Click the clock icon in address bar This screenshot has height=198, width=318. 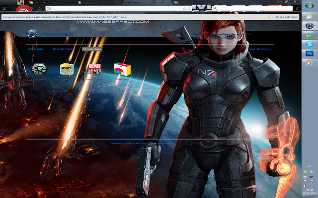coord(189,8)
